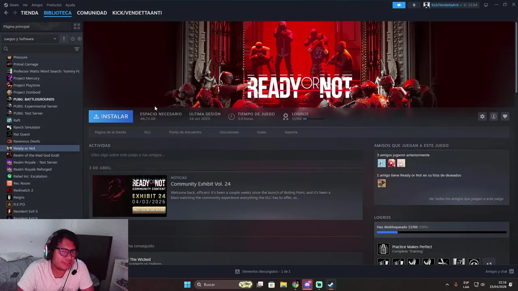518x291 pixels.
Task: Open the Productos menu
Action: 54,5
